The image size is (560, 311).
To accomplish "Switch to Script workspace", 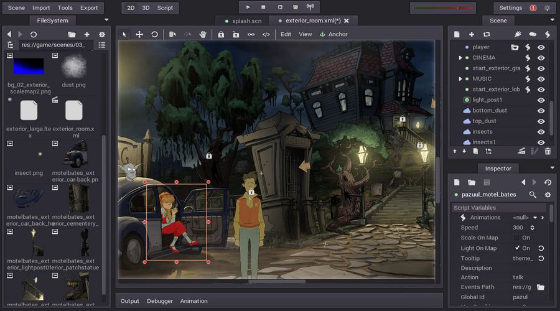I will click(165, 8).
